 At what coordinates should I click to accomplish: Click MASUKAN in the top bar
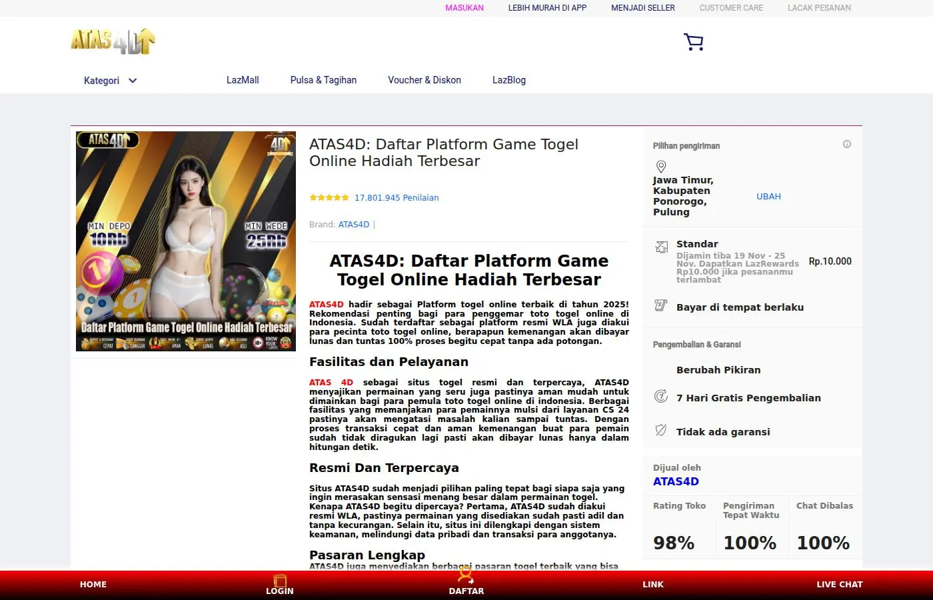coord(465,8)
